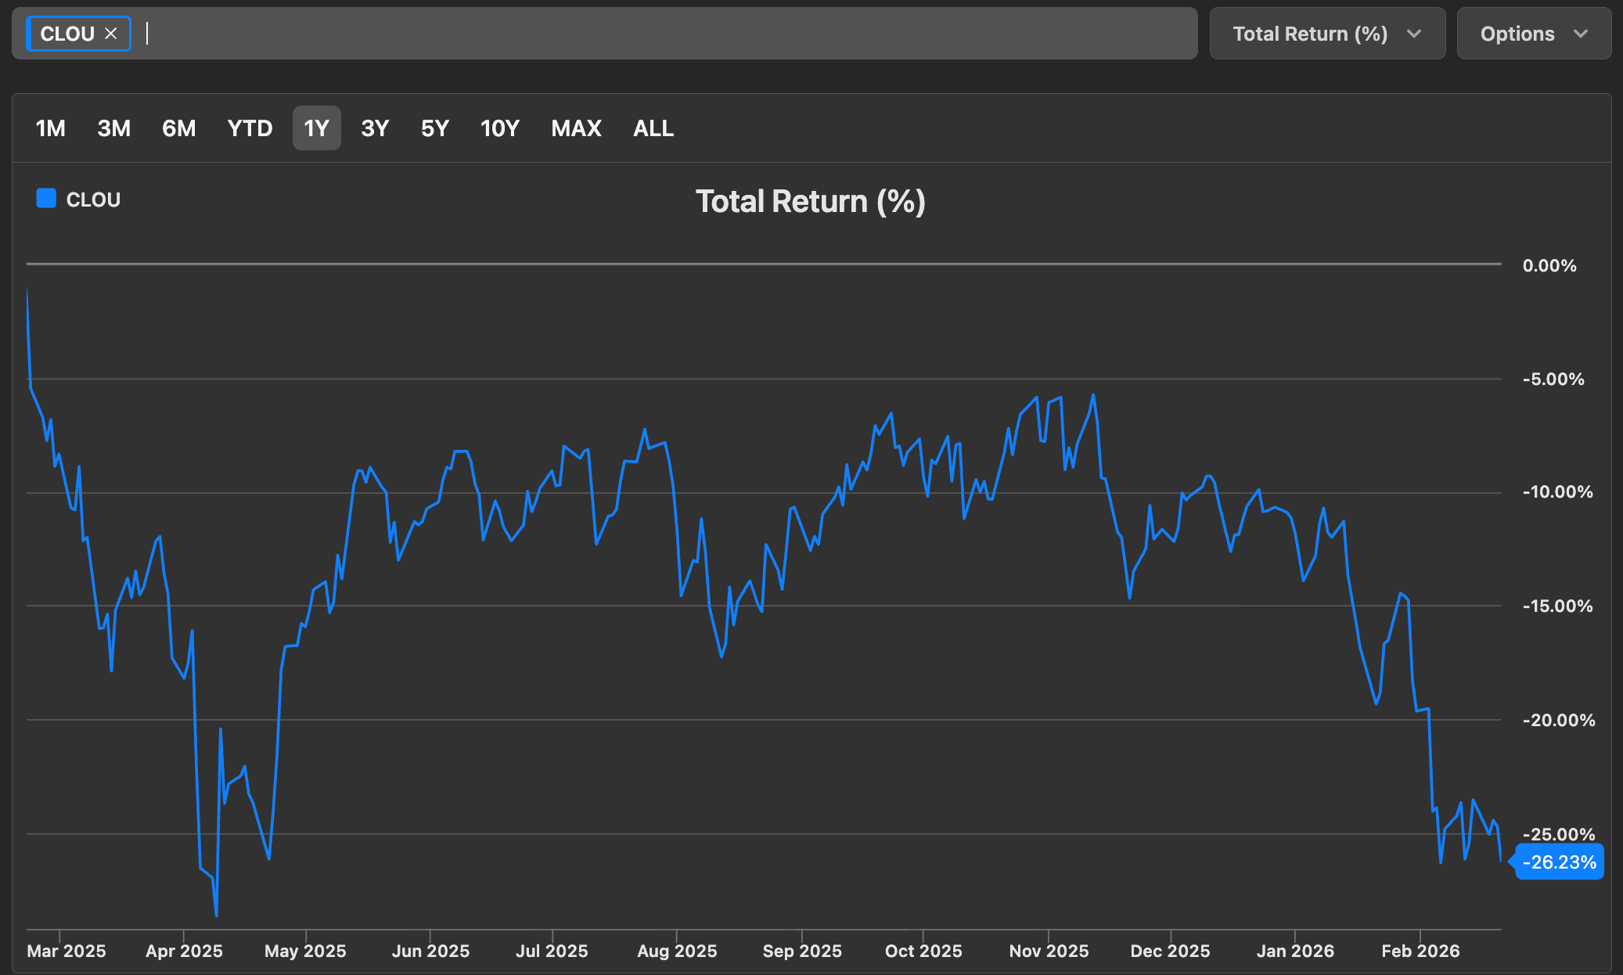Choose the YTD range
Screen dimensions: 1623x975
[x=250, y=128]
